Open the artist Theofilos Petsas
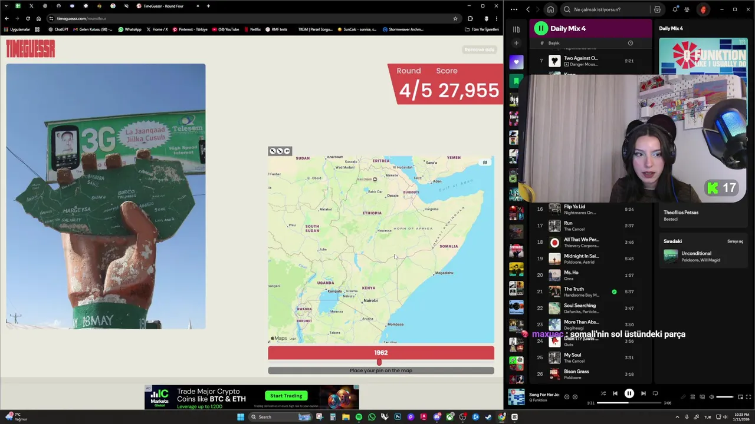Image resolution: width=755 pixels, height=424 pixels. coord(681,213)
